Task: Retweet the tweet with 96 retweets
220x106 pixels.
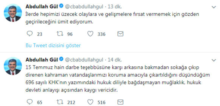Action: tap(60, 34)
